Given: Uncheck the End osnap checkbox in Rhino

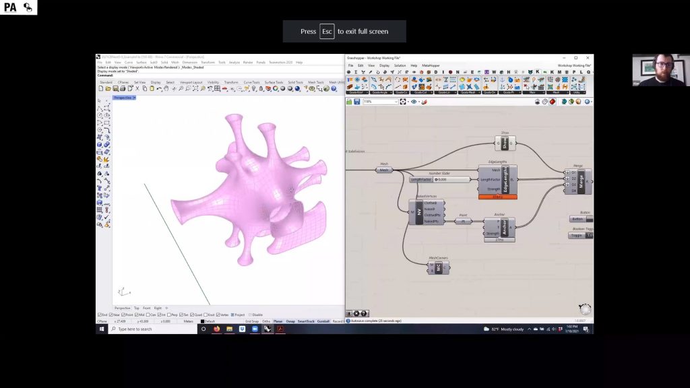Looking at the screenshot, I should click(100, 314).
